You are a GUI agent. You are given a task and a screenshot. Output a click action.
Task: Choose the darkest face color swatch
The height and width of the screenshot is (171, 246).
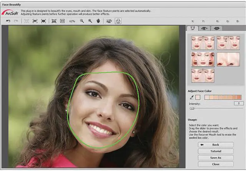point(239,97)
